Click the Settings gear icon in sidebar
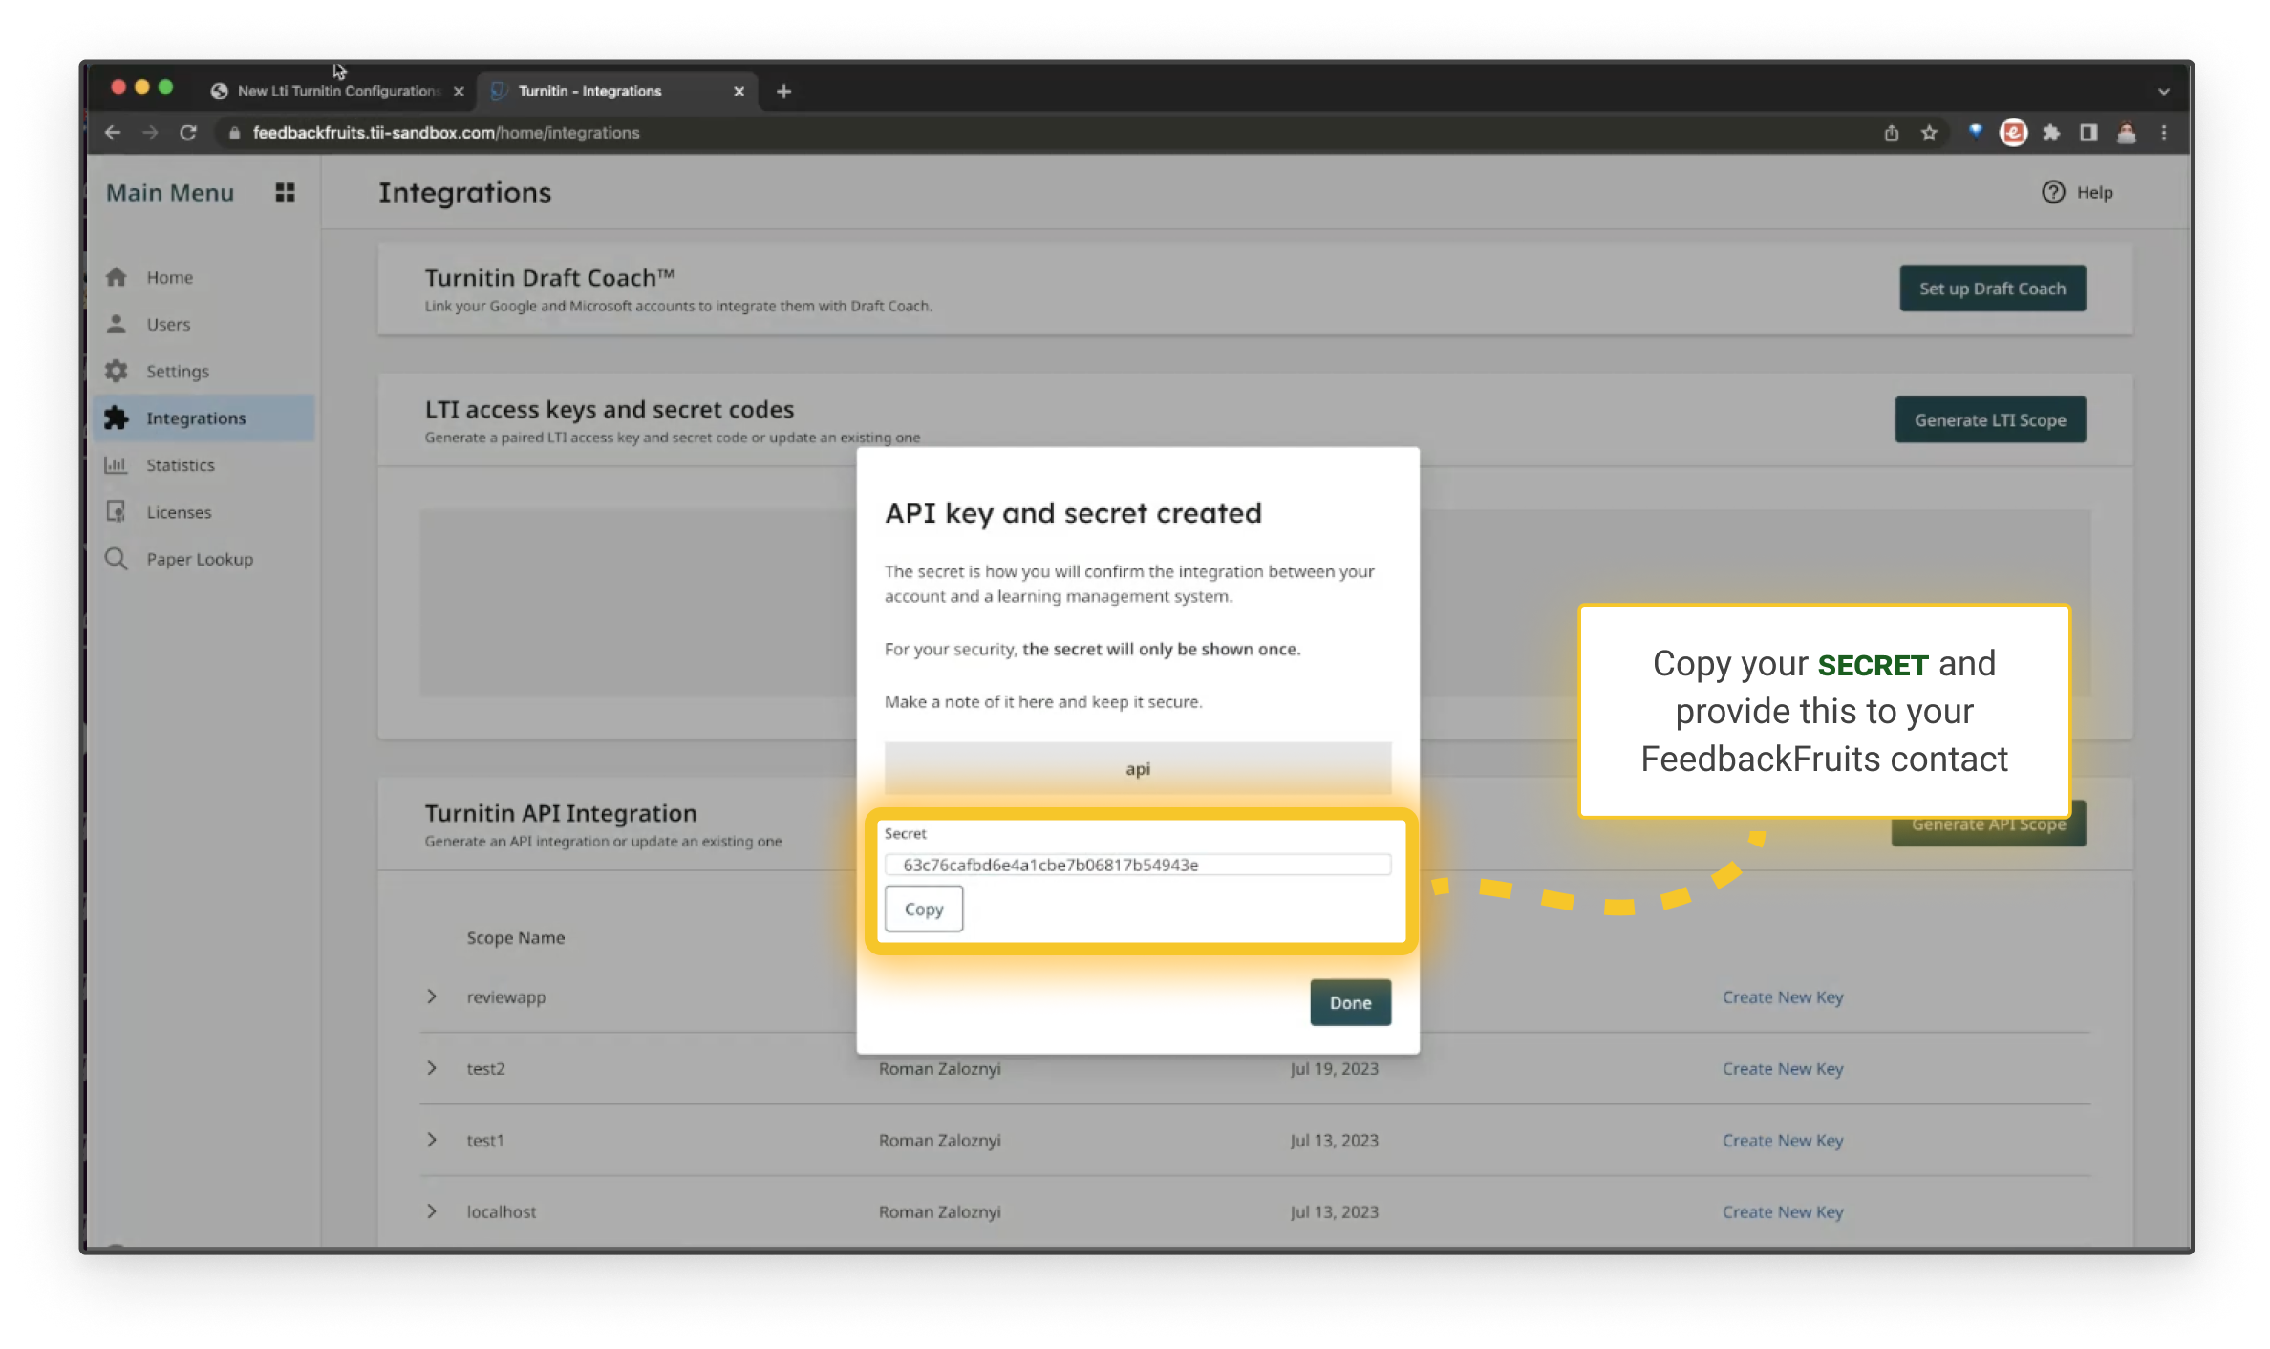The height and width of the screenshot is (1349, 2270). (x=117, y=371)
